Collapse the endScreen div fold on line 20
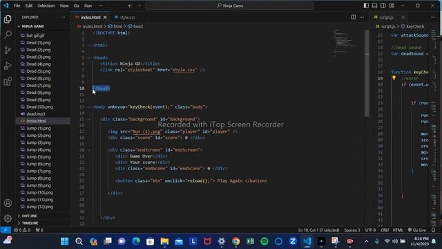Image resolution: width=442 pixels, height=249 pixels. click(89, 150)
